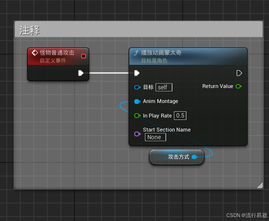This screenshot has width=269, height=221.
Task: Click the red delegate pin on 怪物普通攻击
Action: click(84, 56)
